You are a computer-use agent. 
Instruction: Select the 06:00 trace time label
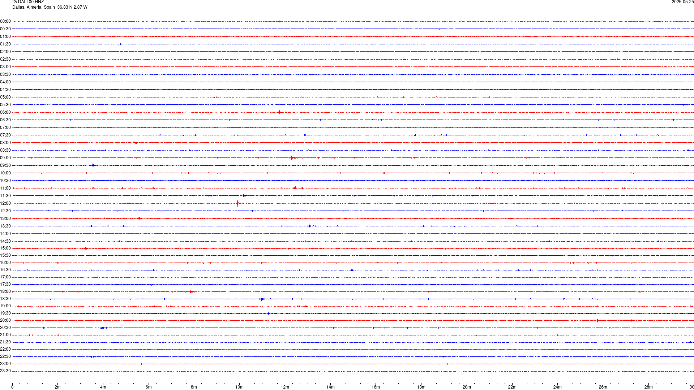[5, 112]
